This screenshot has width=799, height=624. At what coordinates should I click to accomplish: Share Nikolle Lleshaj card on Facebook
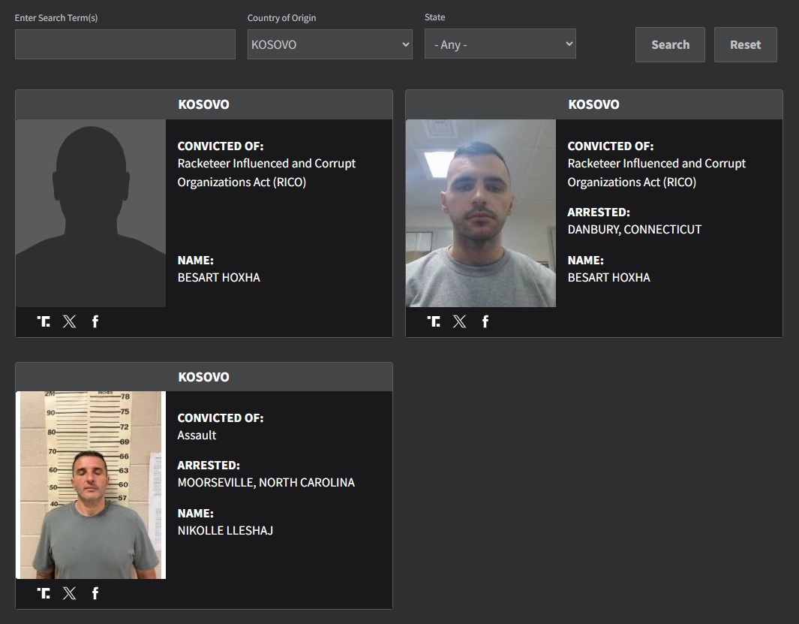(x=95, y=593)
